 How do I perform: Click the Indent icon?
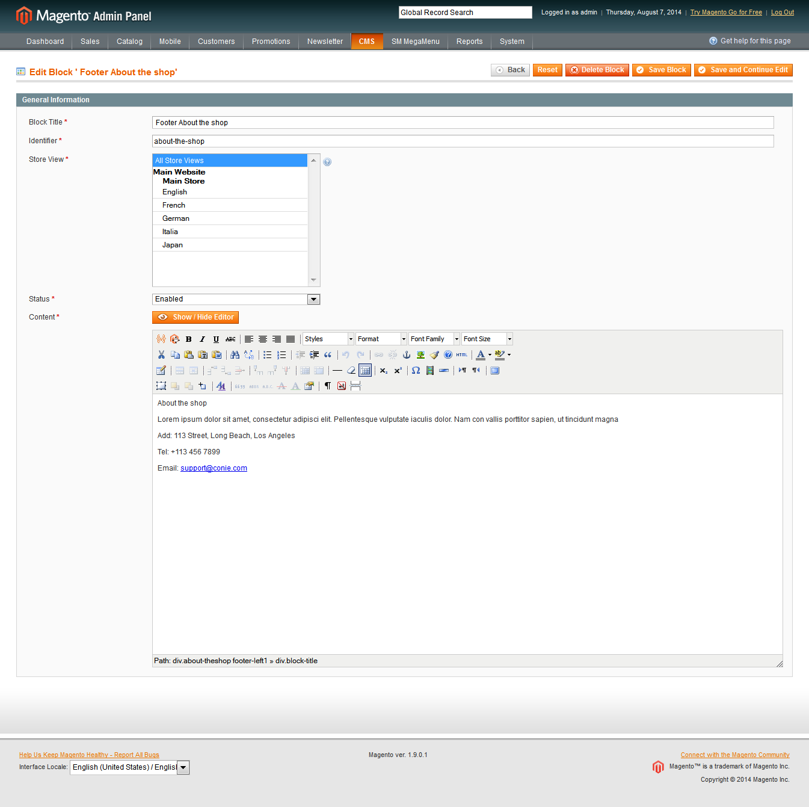pos(313,354)
